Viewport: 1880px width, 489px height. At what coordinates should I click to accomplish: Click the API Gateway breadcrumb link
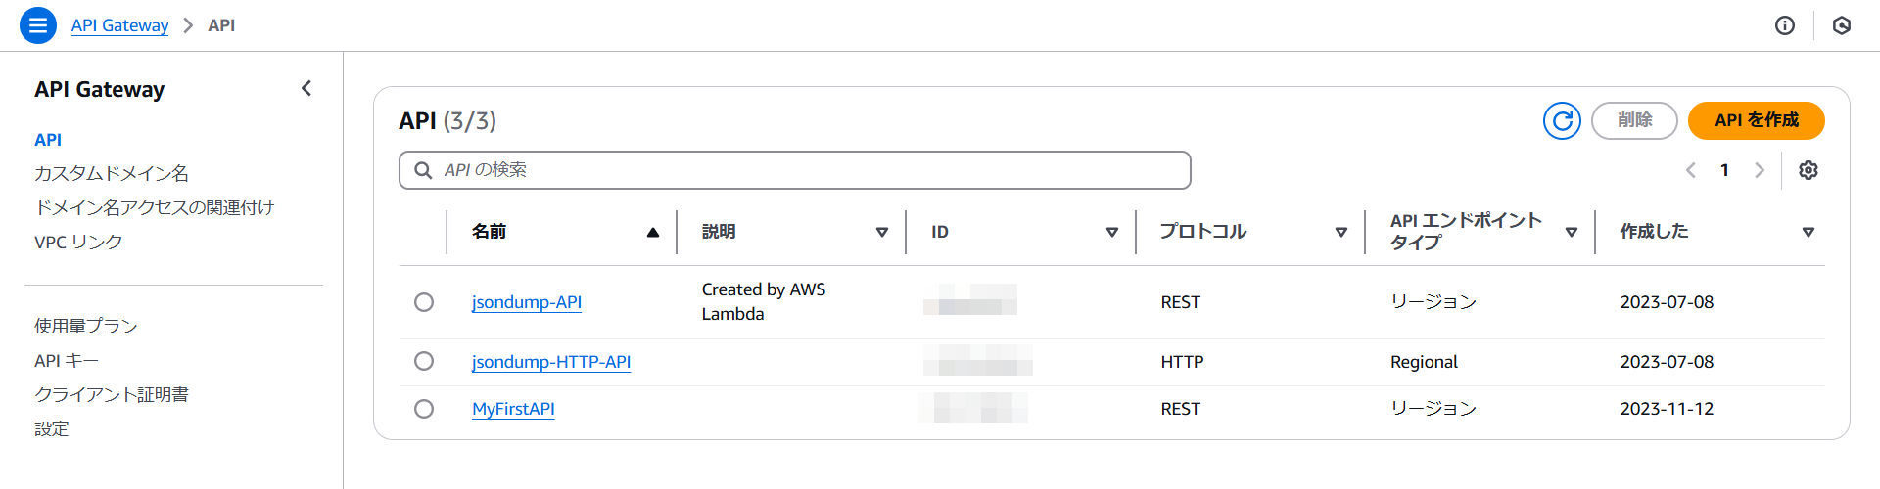(119, 25)
